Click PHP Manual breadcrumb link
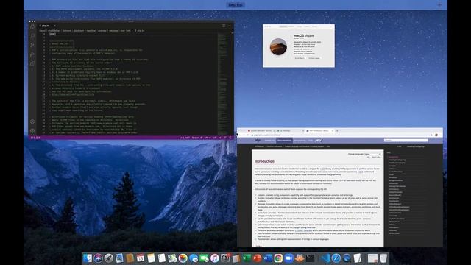Image resolution: width=471 pixels, height=265 pixels. coord(259,146)
